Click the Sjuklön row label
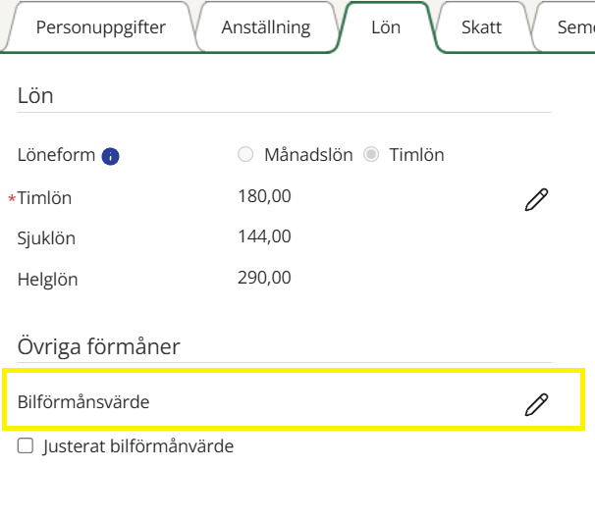The image size is (595, 521). 46,238
